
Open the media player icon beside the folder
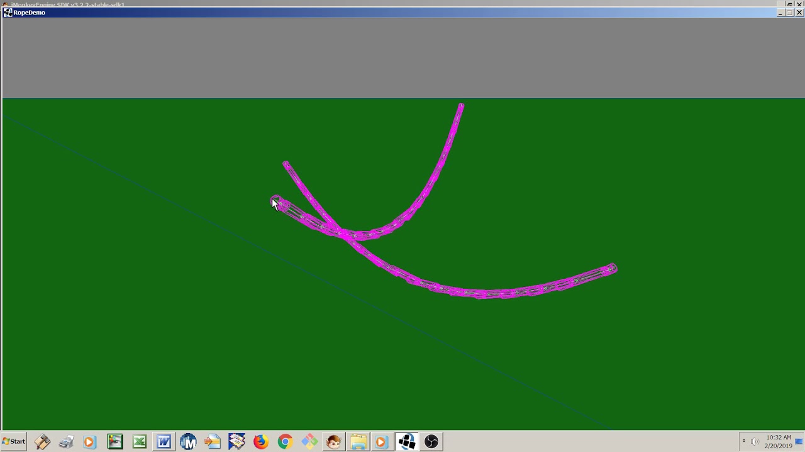[x=382, y=442]
